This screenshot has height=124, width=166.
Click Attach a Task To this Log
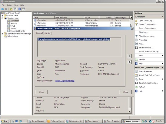[150, 52]
